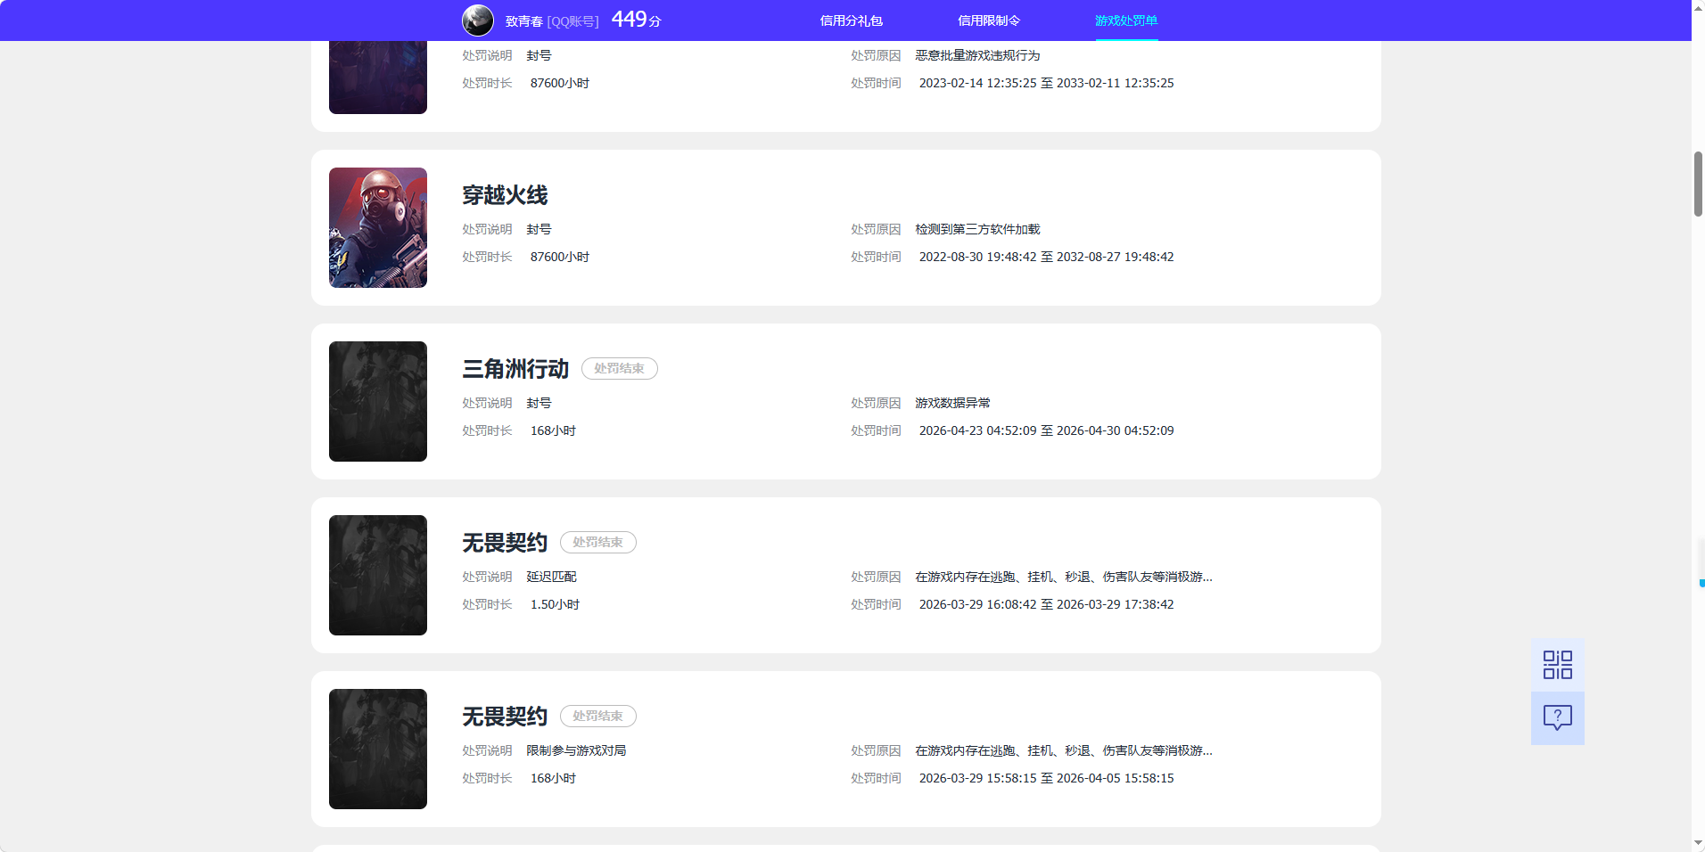The image size is (1705, 852).
Task: Click the 449分 credit score
Action: pos(637,20)
